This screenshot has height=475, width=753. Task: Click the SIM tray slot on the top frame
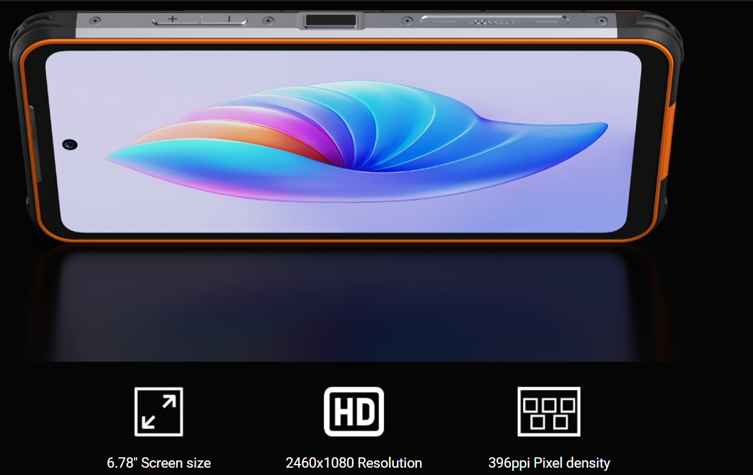pos(494,21)
